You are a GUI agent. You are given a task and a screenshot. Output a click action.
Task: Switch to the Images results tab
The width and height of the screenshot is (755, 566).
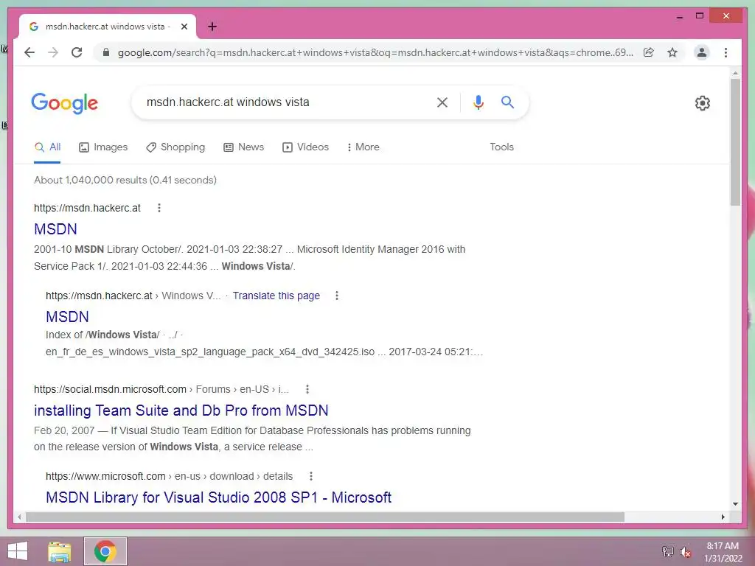point(103,147)
